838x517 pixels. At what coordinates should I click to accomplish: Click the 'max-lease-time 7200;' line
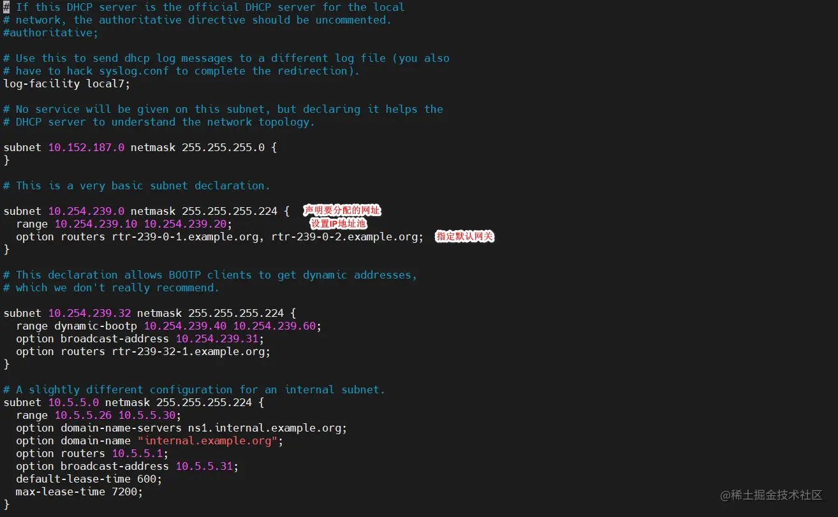pyautogui.click(x=80, y=492)
